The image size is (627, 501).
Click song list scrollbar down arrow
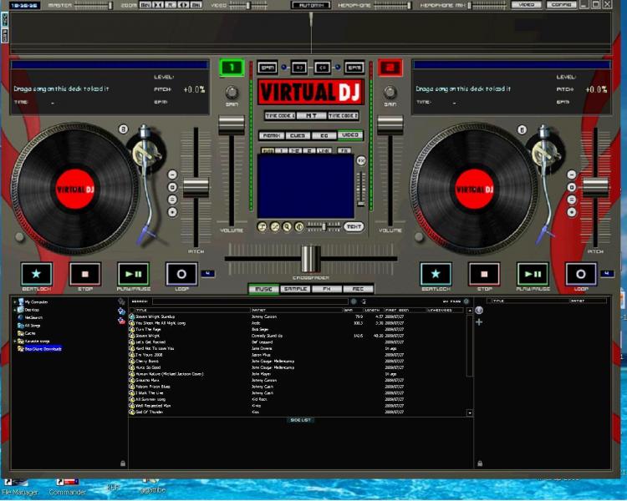point(470,413)
